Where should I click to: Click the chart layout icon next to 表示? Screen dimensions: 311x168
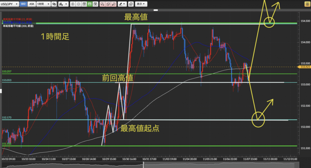click(x=131, y=4)
